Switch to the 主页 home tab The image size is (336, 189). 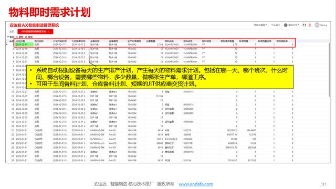coord(12,31)
